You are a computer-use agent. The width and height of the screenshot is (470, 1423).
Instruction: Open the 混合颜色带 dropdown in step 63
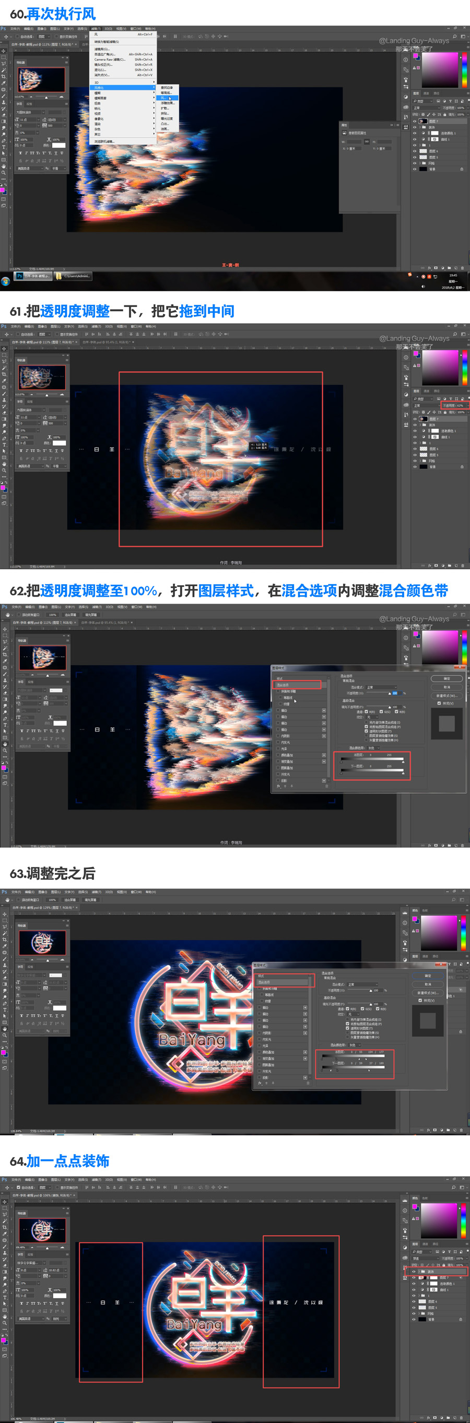[356, 1045]
